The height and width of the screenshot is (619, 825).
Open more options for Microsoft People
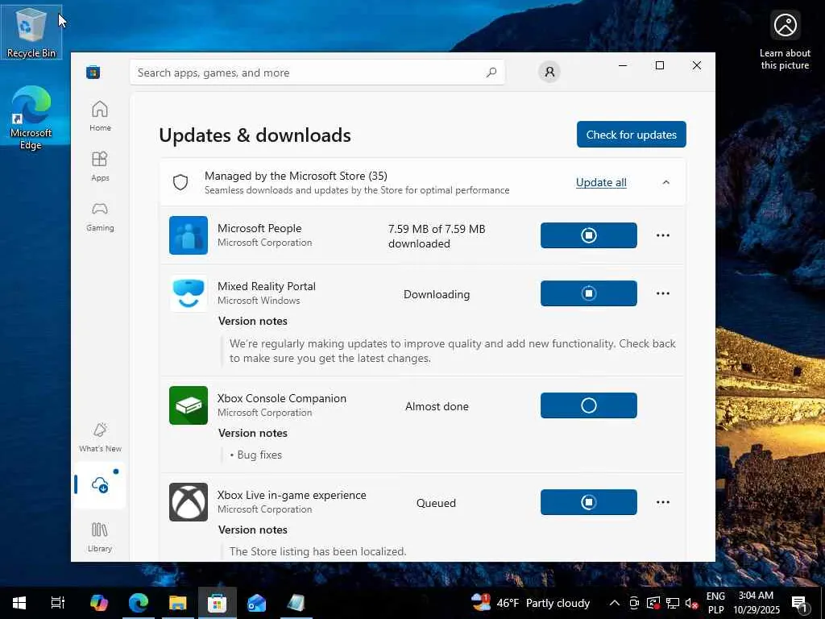pos(663,235)
